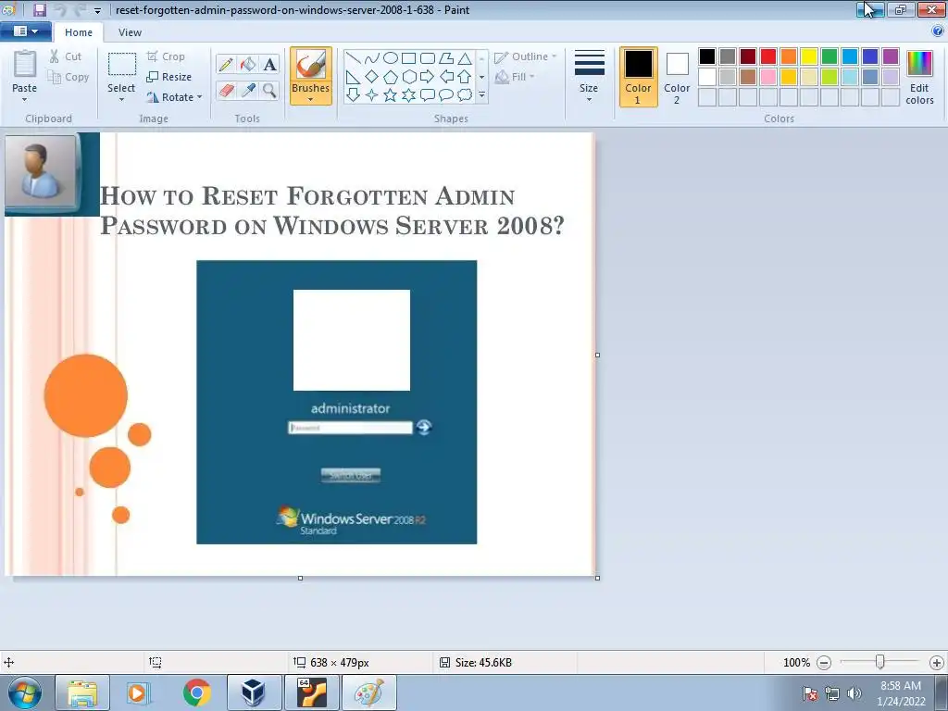Open Google Chrome from the taskbar
The image size is (948, 711).
pos(197,692)
